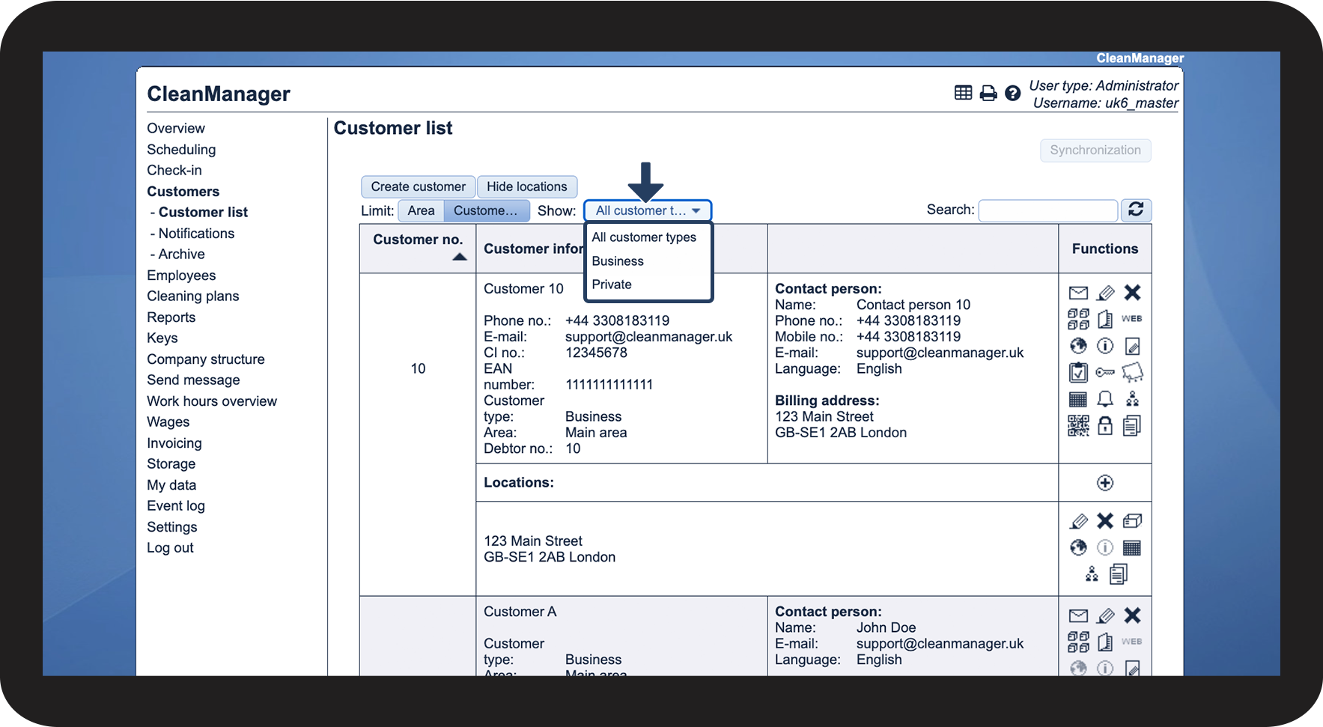Screen dimensions: 1323x727
Task: Click people hierarchy icon in location row
Action: (x=1092, y=574)
